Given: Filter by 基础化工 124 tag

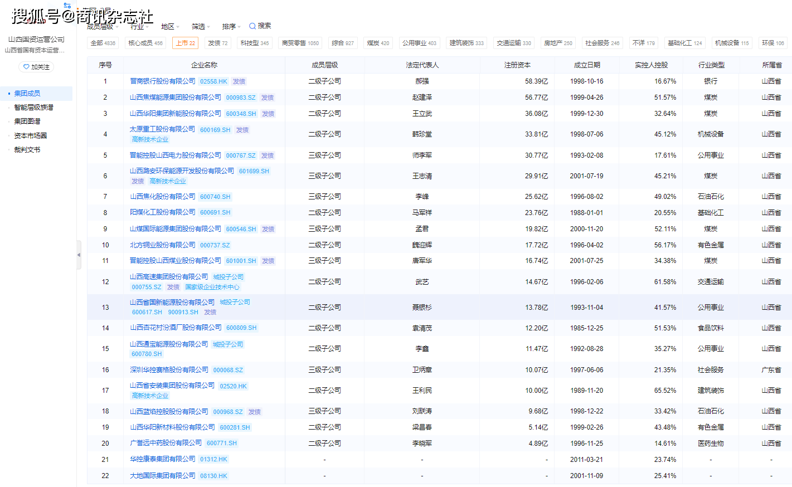Looking at the screenshot, I should (685, 43).
